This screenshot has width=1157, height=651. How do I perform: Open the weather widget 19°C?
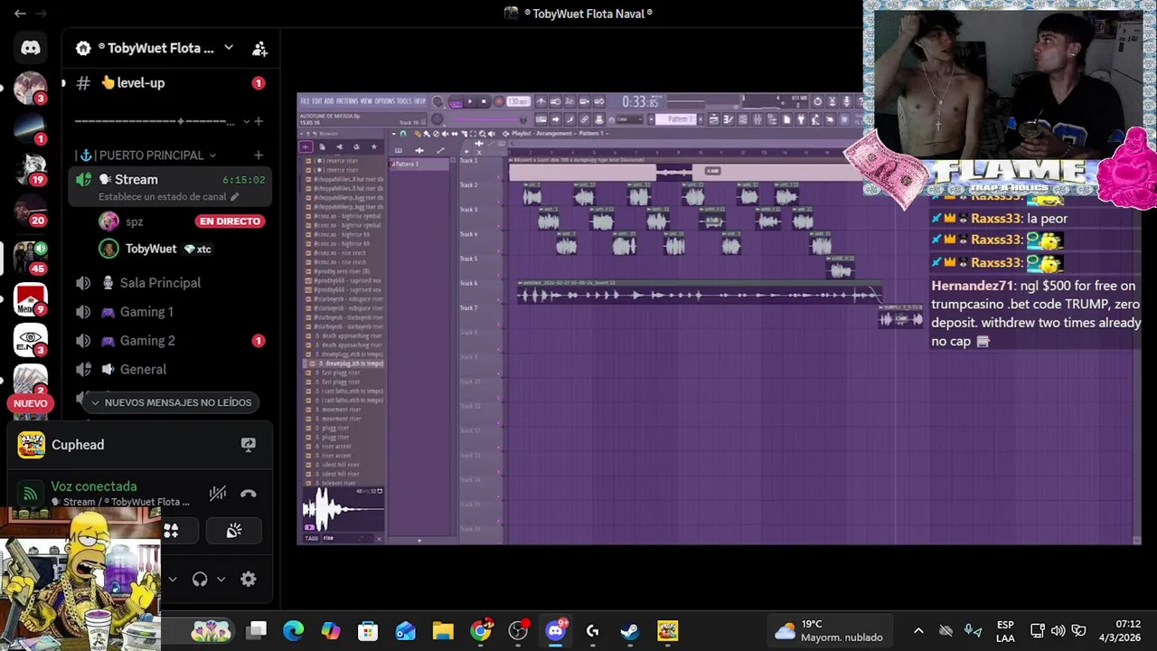pyautogui.click(x=830, y=630)
